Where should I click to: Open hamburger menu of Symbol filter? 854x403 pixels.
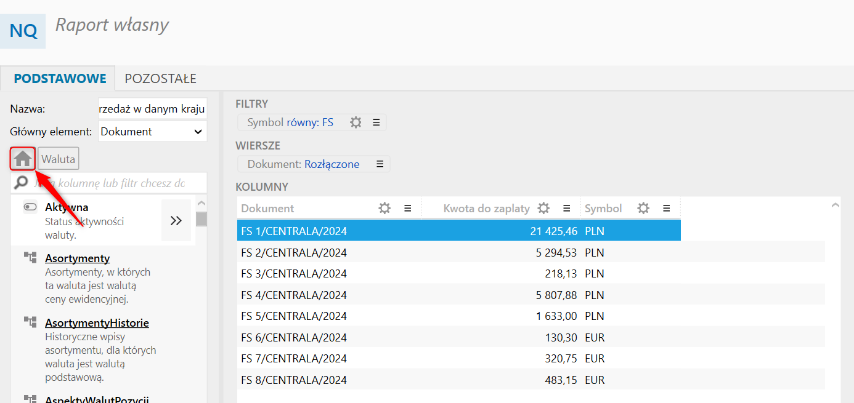coord(376,122)
